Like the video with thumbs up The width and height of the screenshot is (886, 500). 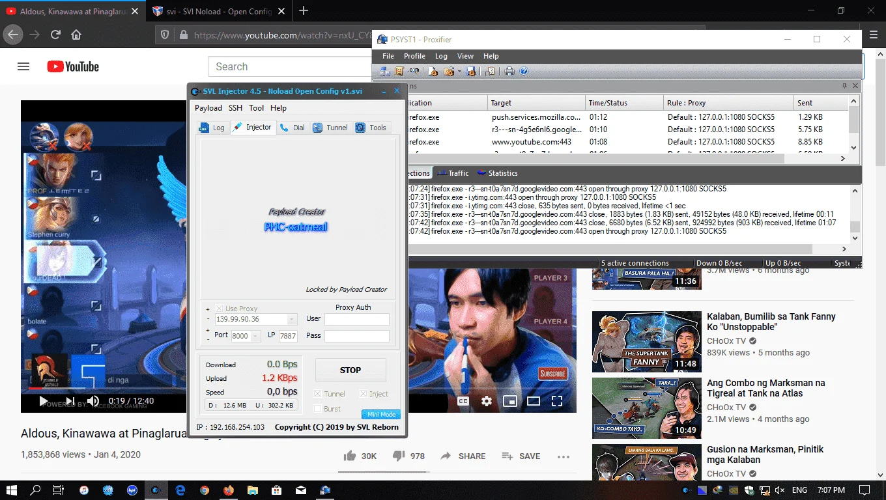pos(350,456)
